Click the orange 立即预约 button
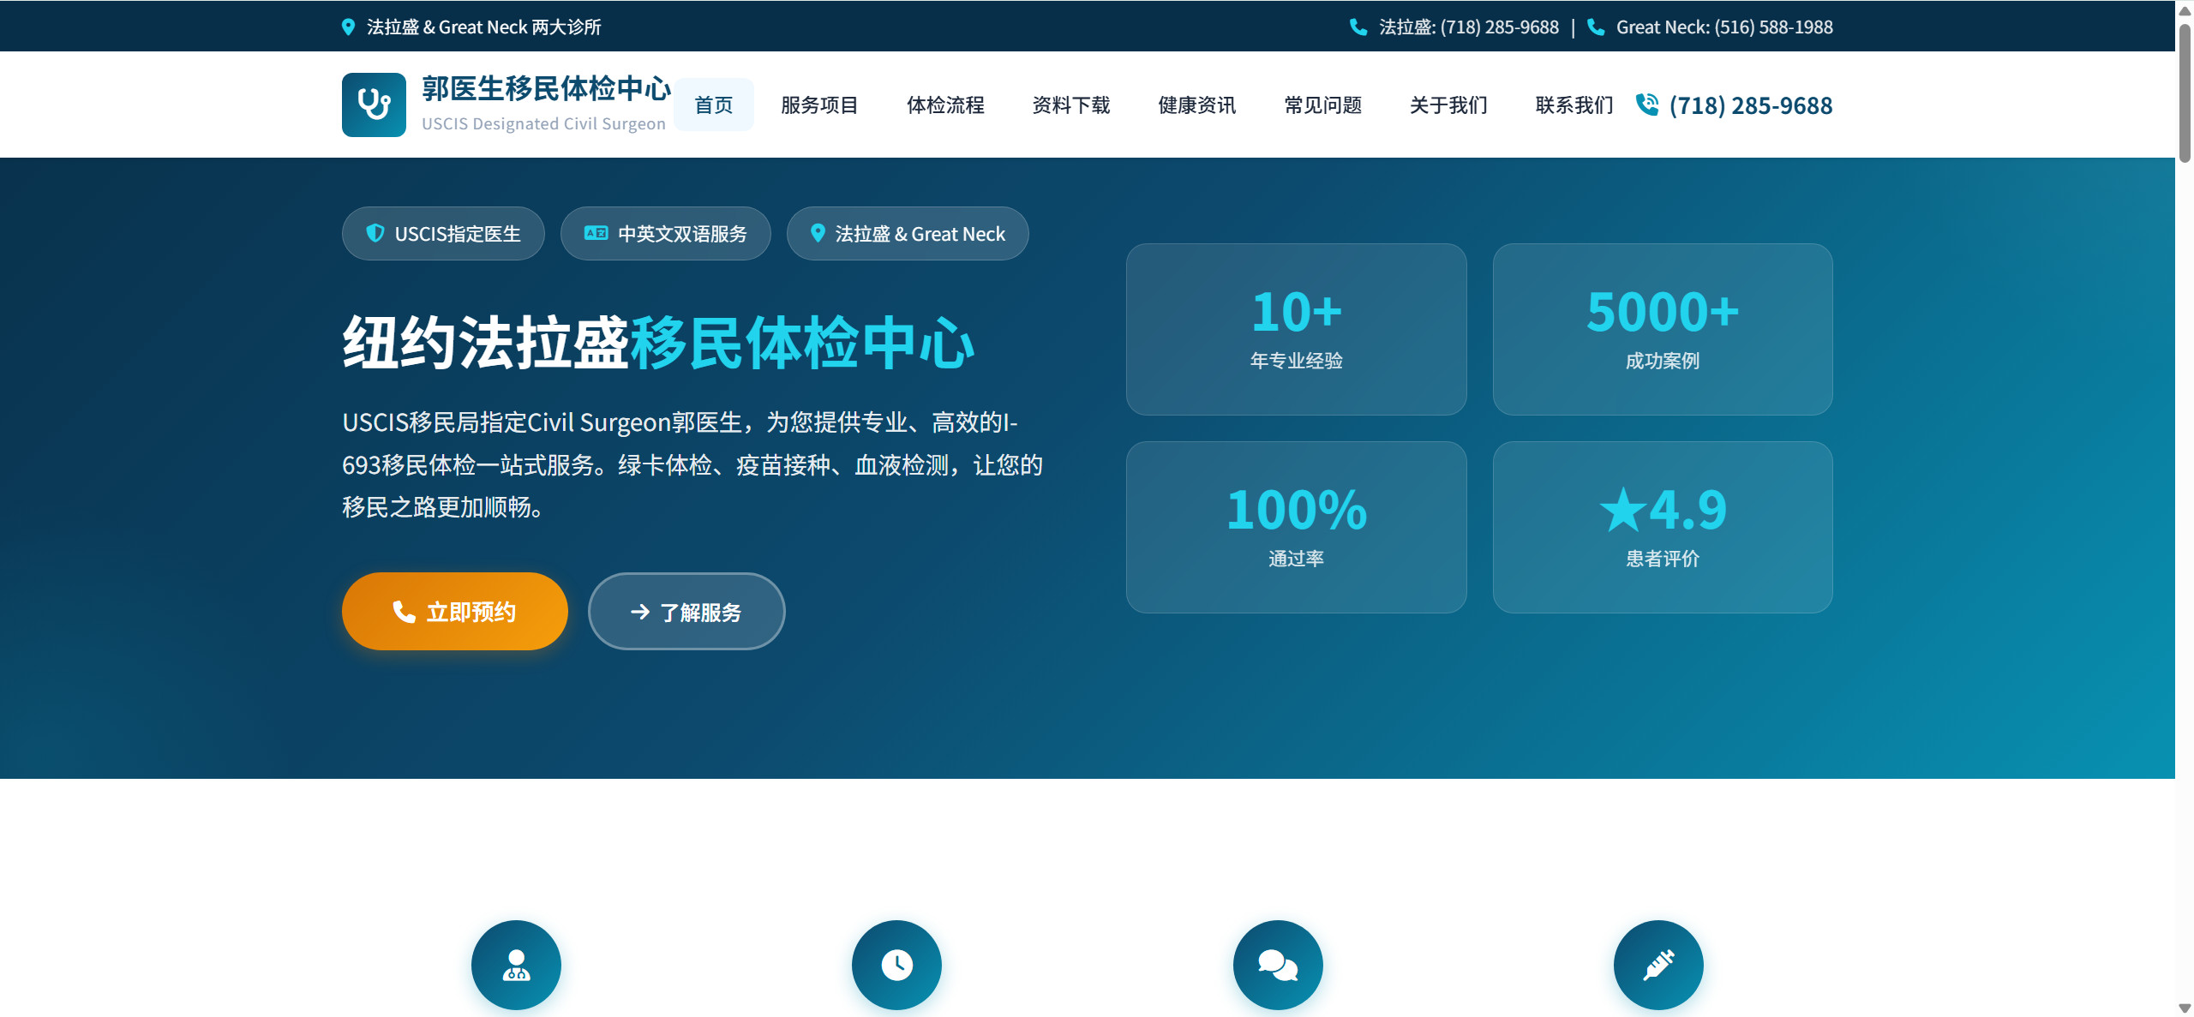2194x1017 pixels. pos(455,612)
